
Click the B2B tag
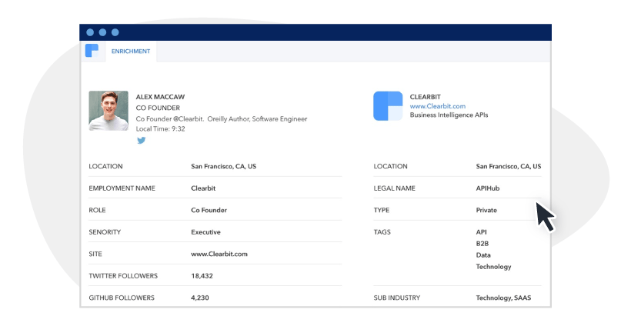(482, 243)
